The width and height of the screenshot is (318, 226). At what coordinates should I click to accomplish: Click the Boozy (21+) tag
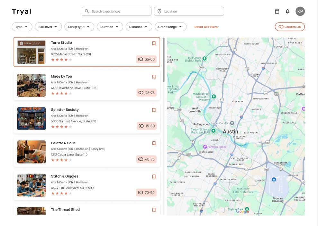[x=98, y=149]
